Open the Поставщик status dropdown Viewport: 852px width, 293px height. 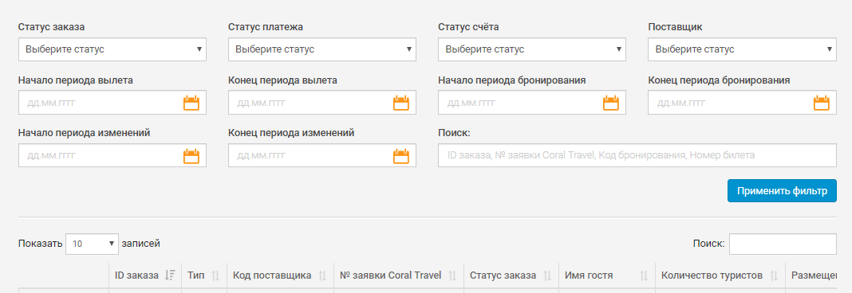(x=742, y=49)
